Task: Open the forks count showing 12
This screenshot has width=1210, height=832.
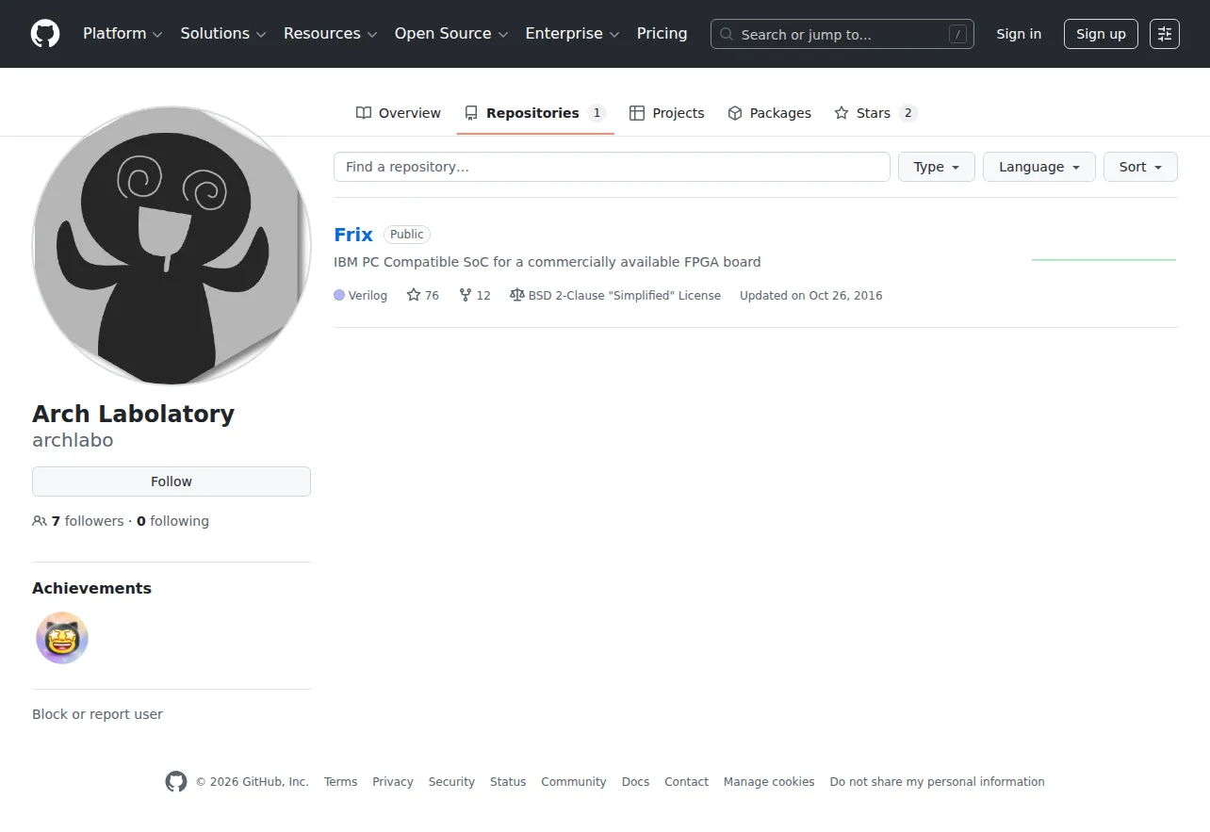Action: [475, 295]
